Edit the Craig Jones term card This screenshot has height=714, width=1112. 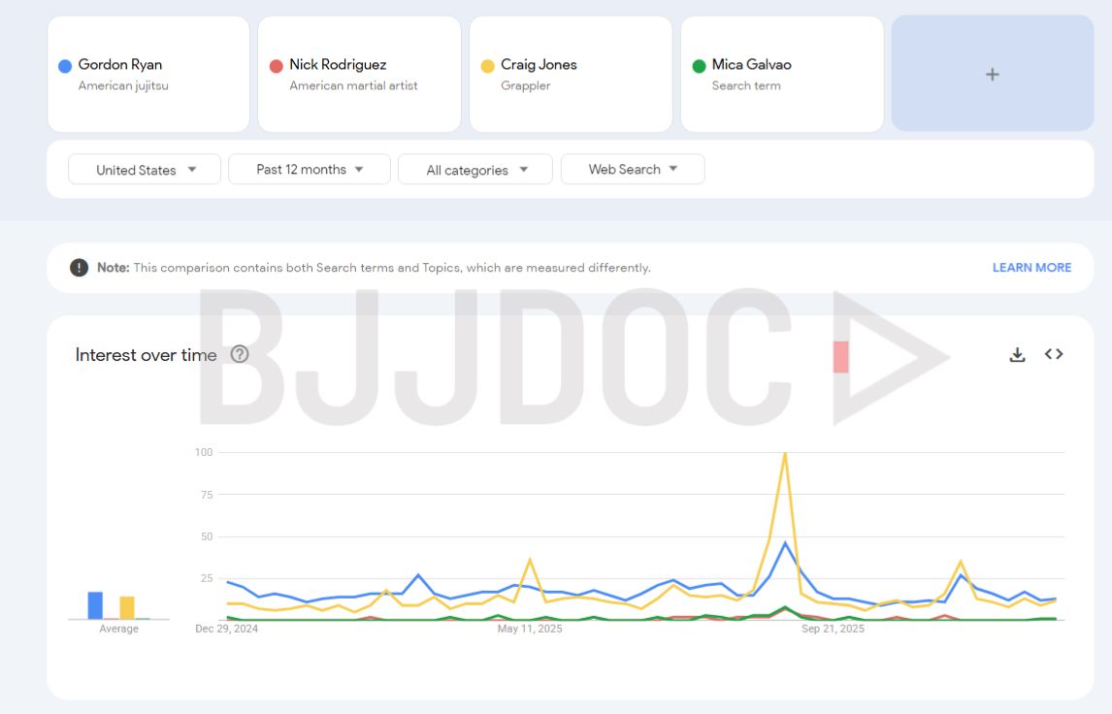[571, 74]
